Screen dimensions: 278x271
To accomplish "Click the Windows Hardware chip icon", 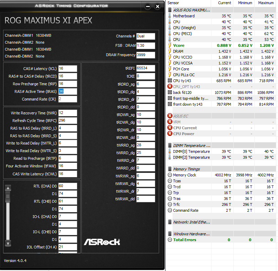I will pyautogui.click(x=170, y=234).
